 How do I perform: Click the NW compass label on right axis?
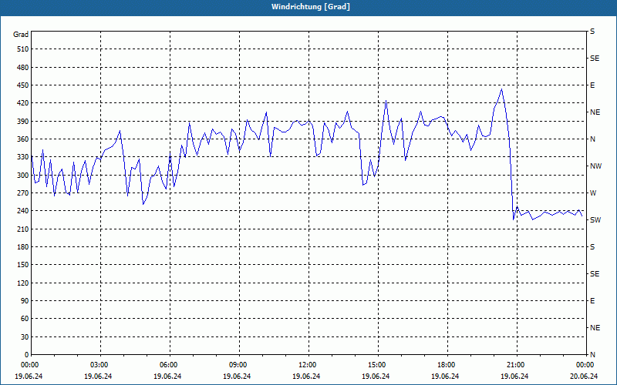coord(595,166)
